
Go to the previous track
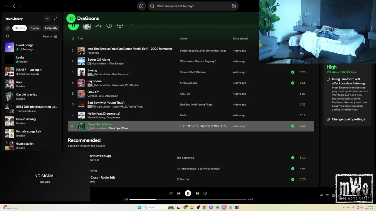tap(179, 193)
